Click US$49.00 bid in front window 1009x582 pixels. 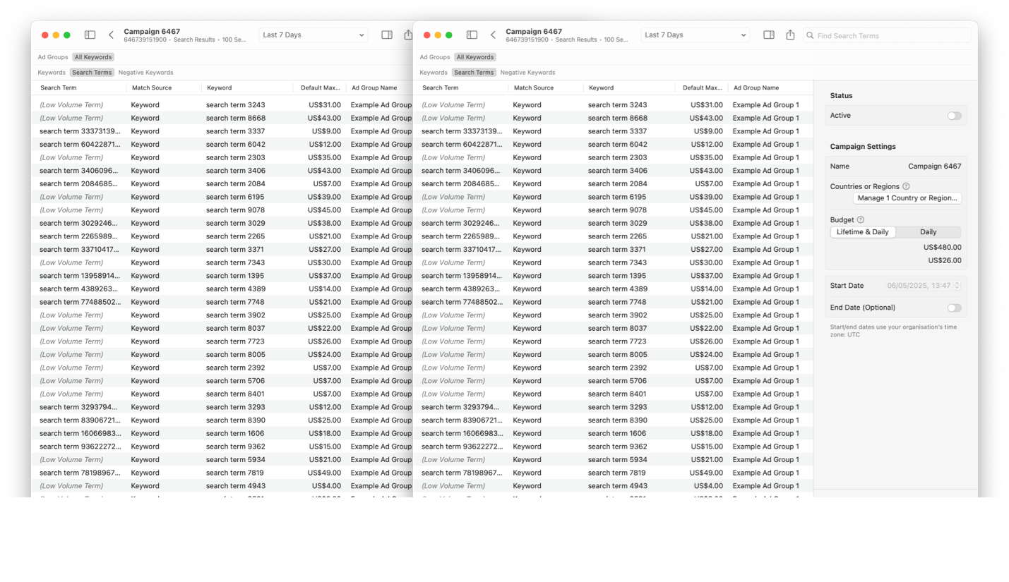[707, 473]
